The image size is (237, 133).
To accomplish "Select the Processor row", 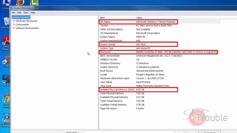I will [x=160, y=52].
